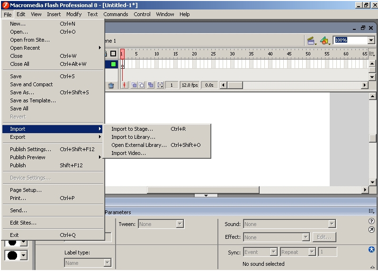Toggle the Onion Skin Outlines button
The image size is (378, 271).
[141, 85]
